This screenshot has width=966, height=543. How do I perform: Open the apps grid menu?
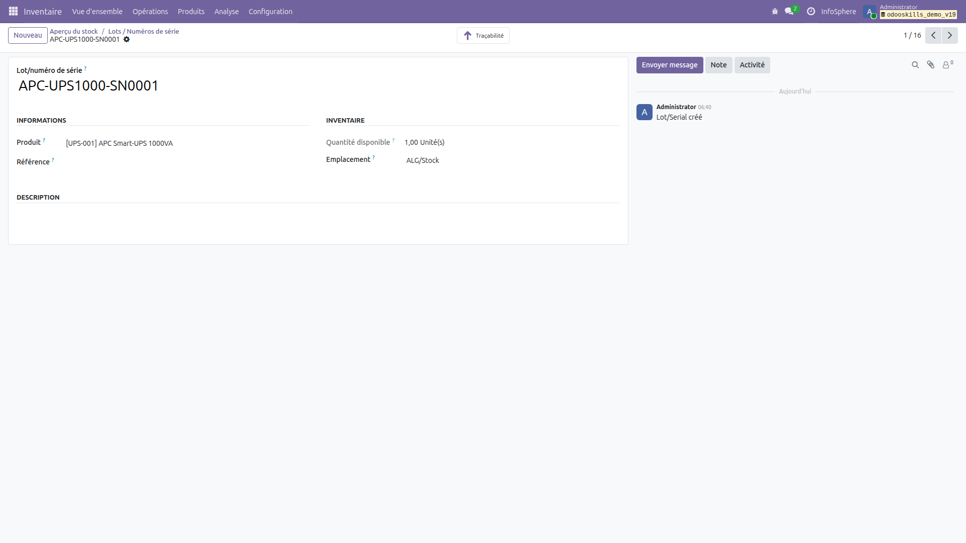pos(13,11)
